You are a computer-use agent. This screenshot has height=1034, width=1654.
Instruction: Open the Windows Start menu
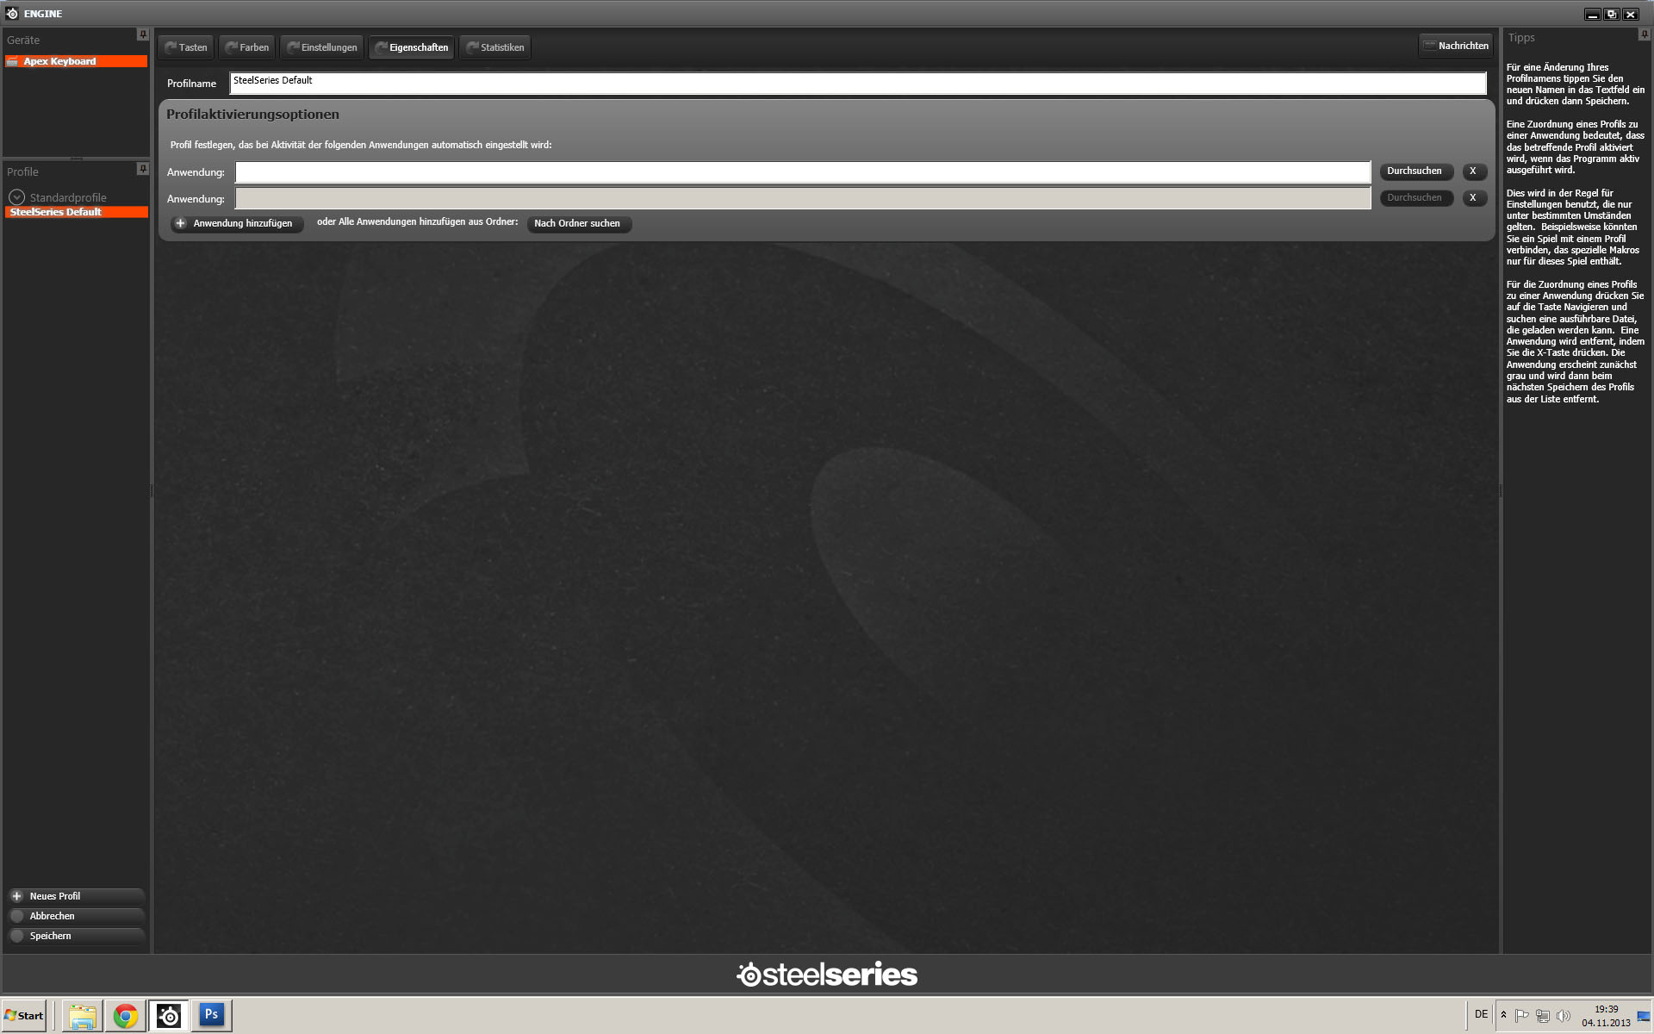[24, 1016]
